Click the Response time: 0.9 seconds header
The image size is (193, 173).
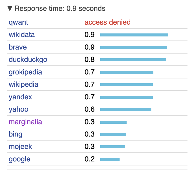tap(60, 9)
